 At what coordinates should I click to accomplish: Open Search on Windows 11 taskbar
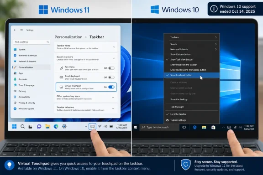click(x=22, y=126)
